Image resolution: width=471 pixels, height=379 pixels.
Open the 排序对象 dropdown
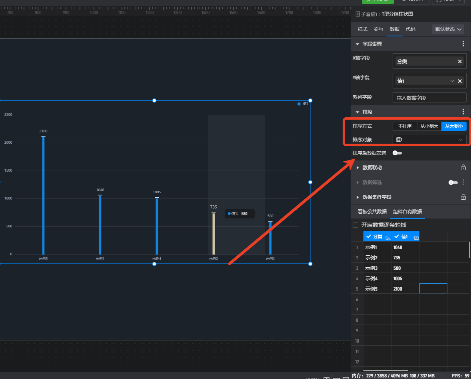tap(429, 139)
